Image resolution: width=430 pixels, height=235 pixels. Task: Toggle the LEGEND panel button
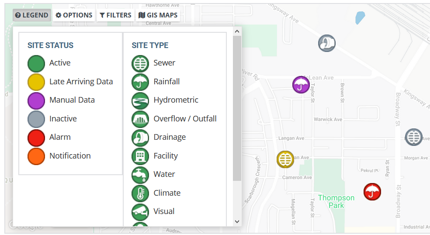32,15
